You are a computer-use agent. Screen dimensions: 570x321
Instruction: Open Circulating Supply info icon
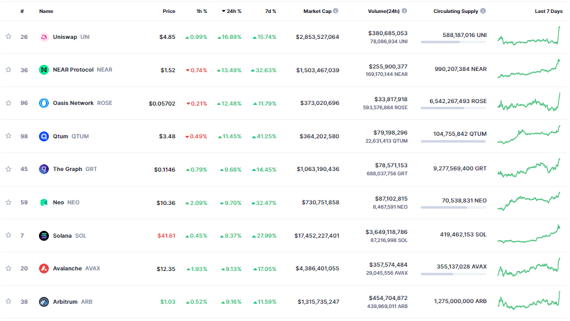(483, 11)
